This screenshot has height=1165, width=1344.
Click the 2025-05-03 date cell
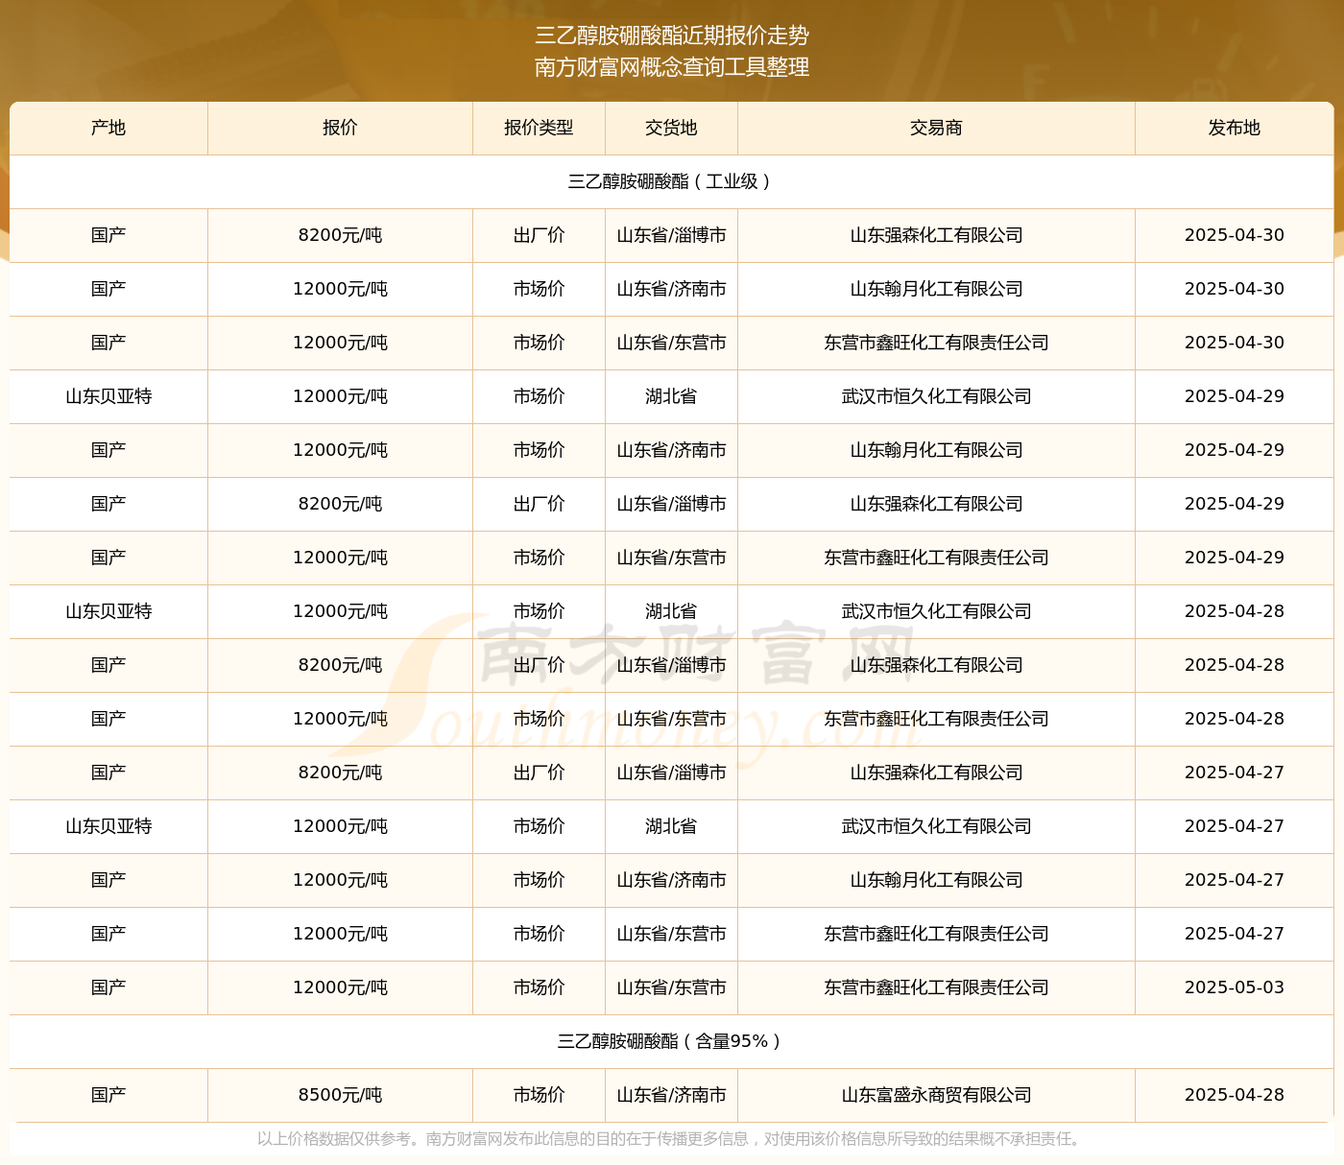(1234, 987)
